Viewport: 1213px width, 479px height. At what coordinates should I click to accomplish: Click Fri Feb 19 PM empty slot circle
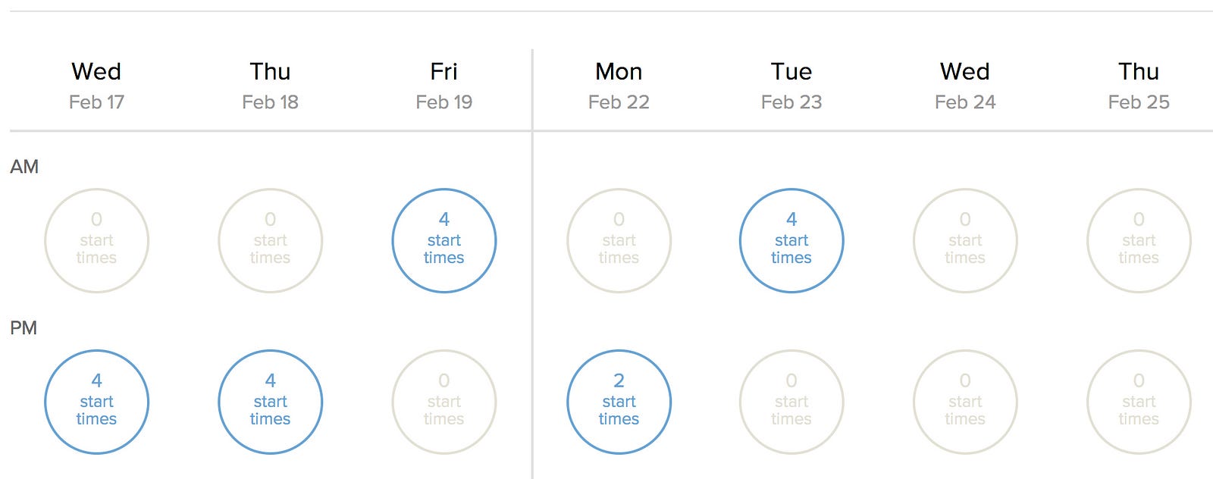[x=444, y=402]
